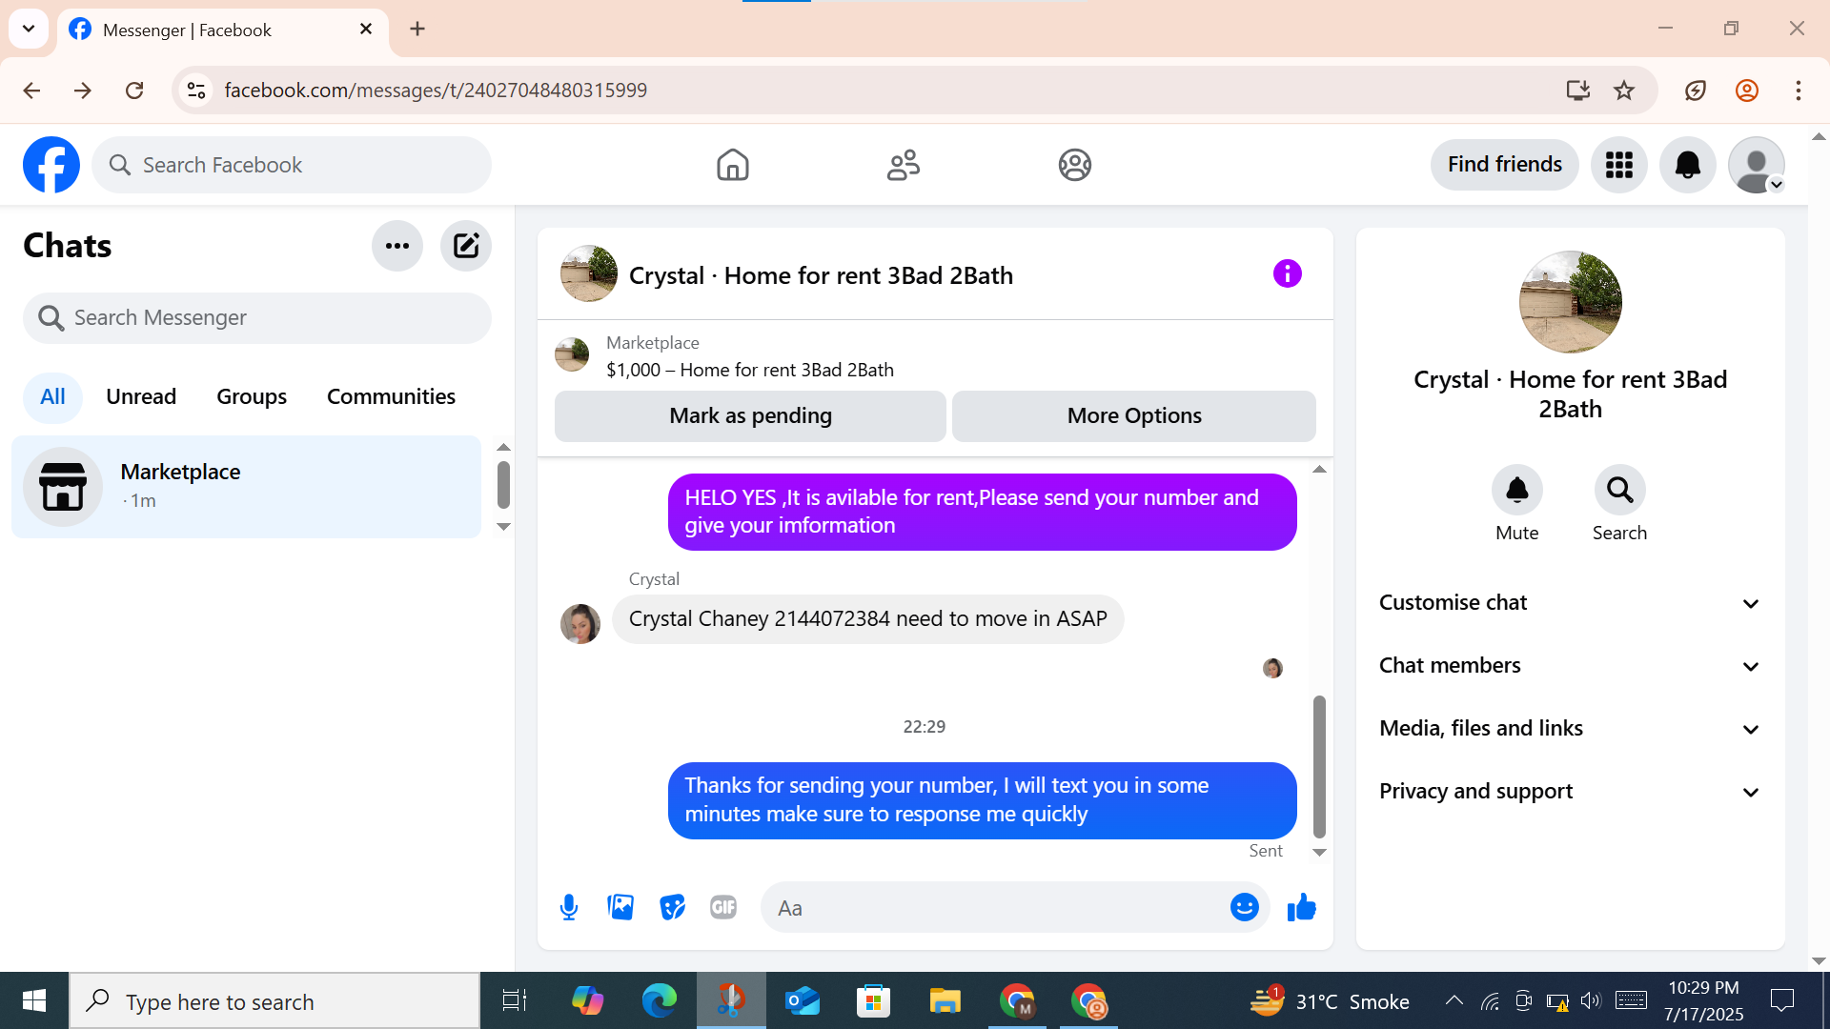Click More Options button
Screen dimensions: 1830x1029
1134,416
